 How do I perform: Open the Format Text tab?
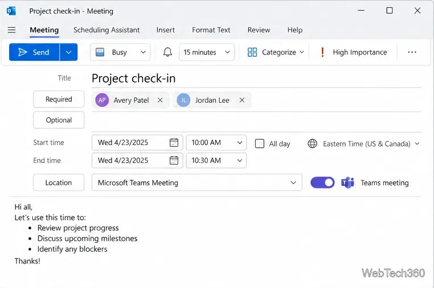(x=211, y=30)
